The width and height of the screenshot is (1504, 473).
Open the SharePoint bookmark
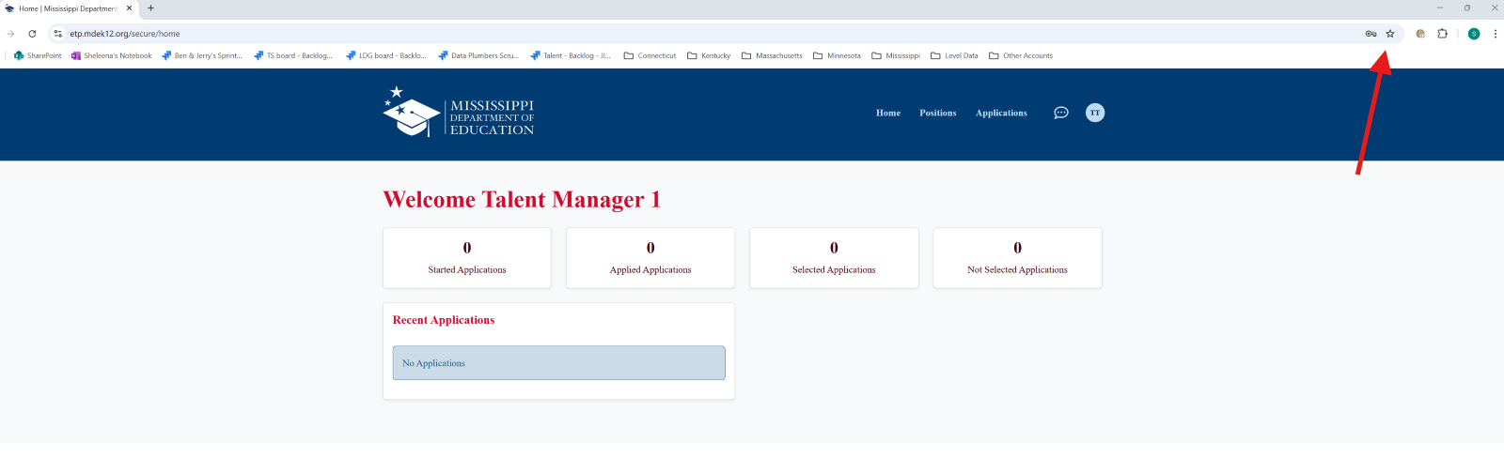38,56
